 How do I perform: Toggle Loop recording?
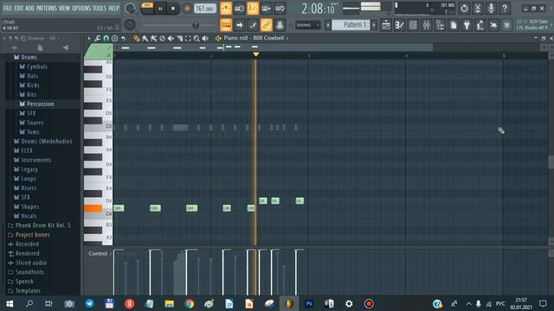pos(280,8)
